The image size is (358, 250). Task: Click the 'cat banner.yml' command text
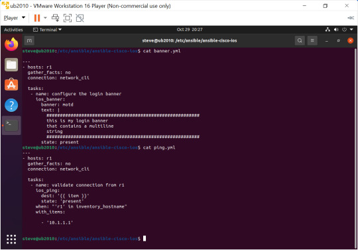point(162,51)
